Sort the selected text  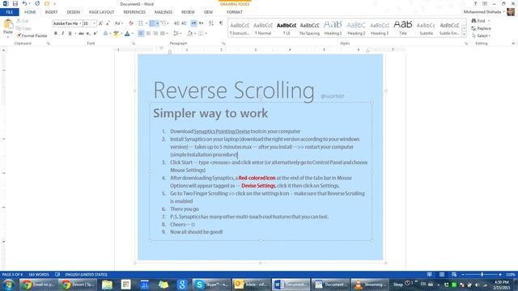pyautogui.click(x=211, y=23)
